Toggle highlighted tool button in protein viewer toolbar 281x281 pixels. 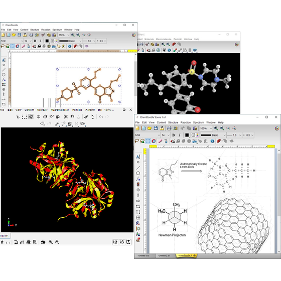click(31, 116)
